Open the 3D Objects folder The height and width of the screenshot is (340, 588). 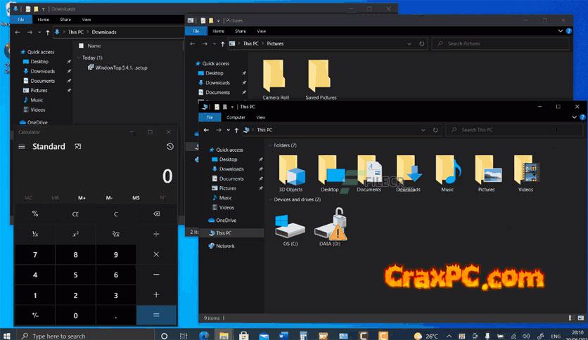point(290,171)
